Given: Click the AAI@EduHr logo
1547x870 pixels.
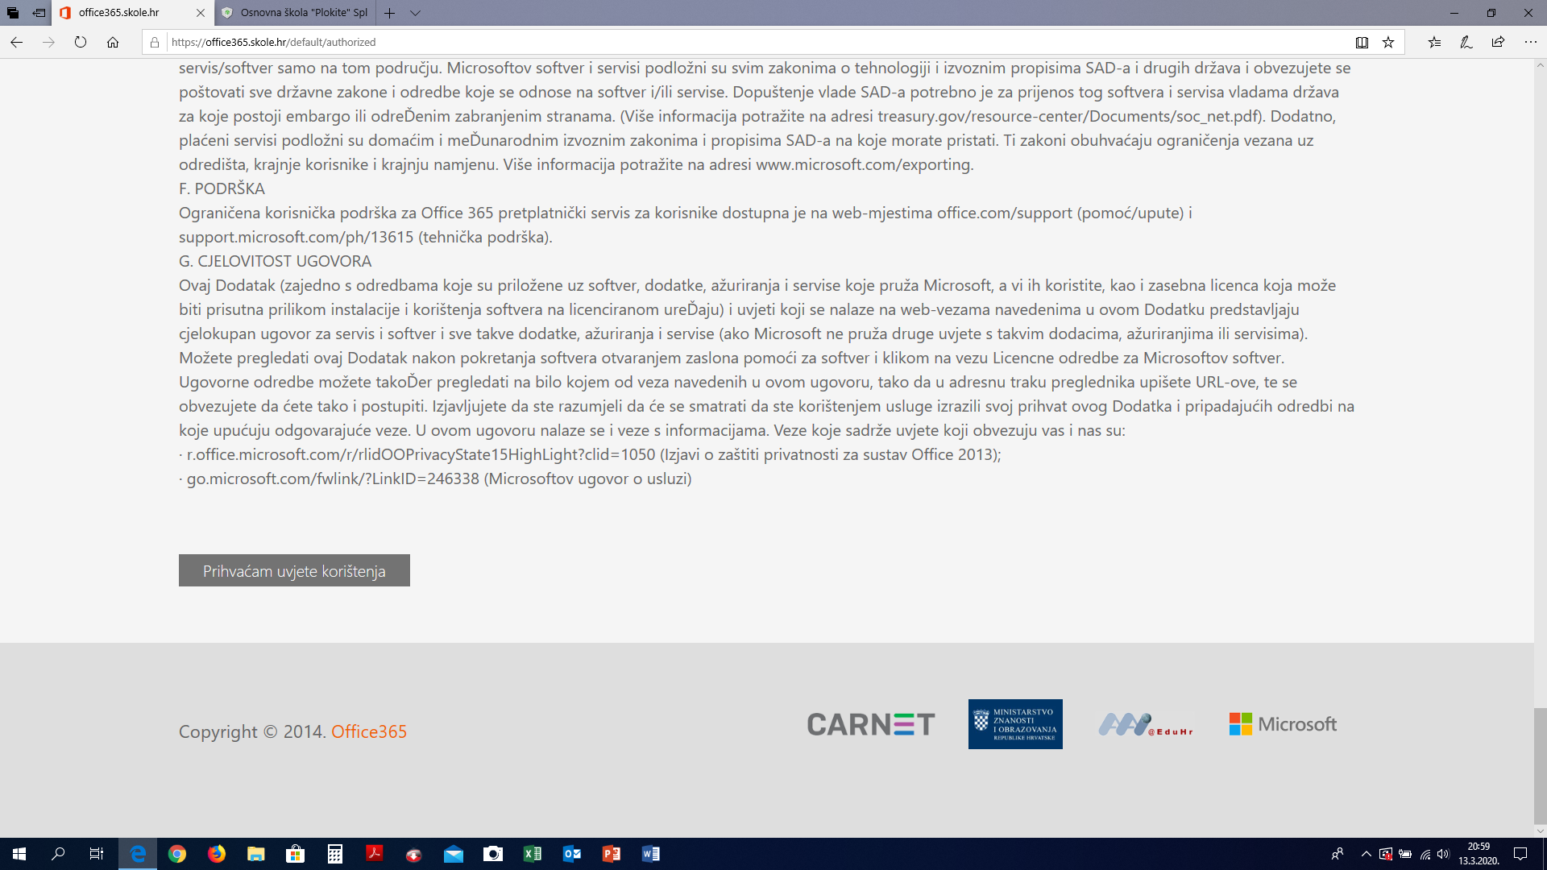Looking at the screenshot, I should coord(1145,724).
